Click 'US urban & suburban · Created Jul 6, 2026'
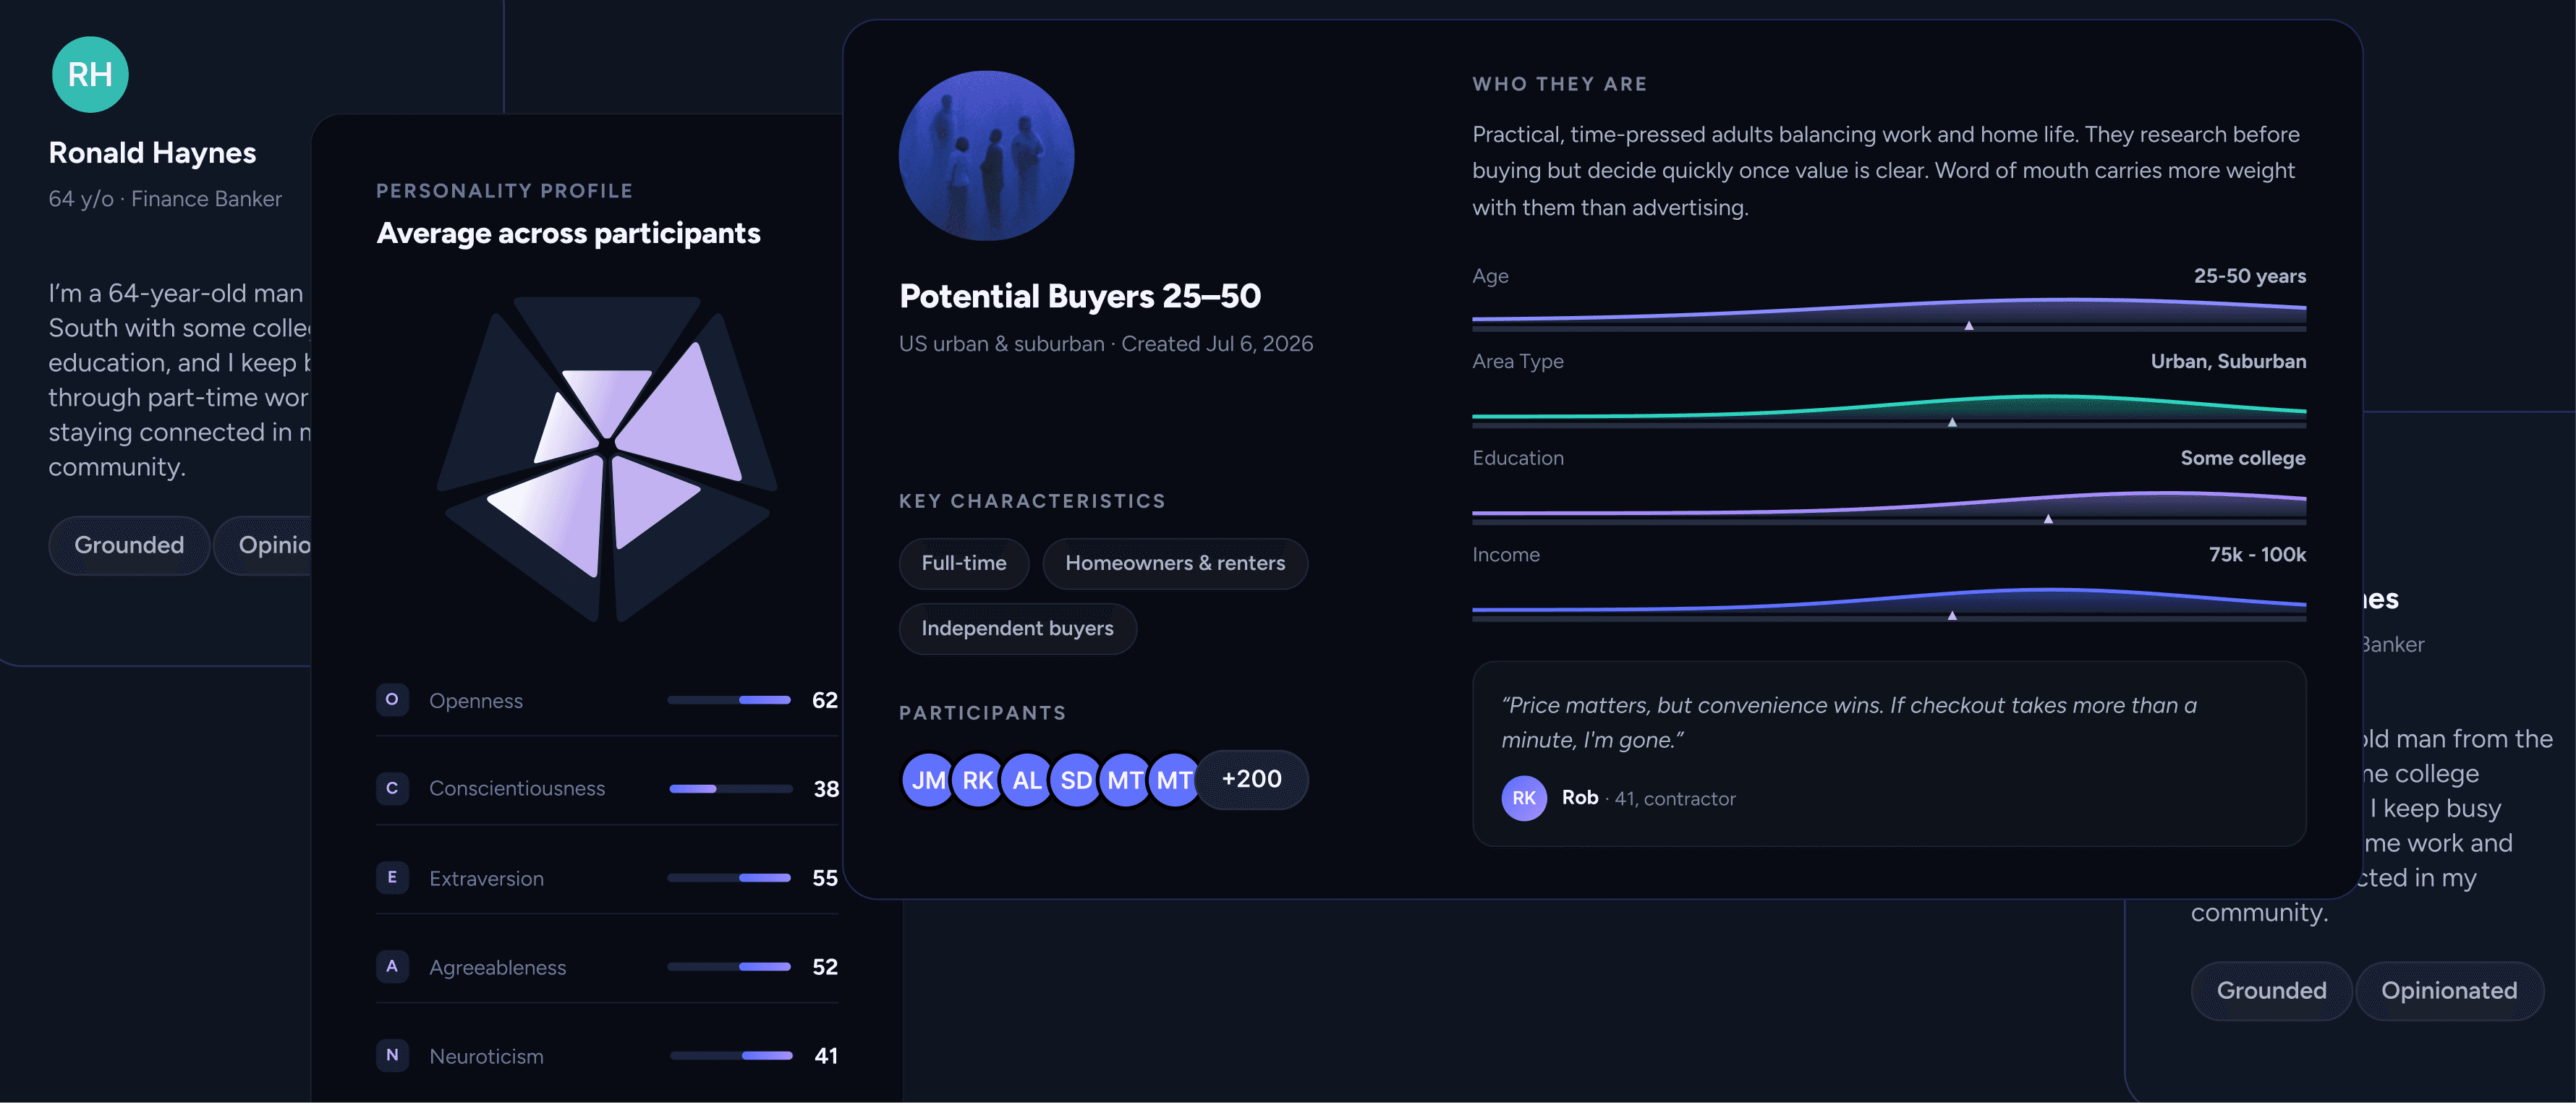The height and width of the screenshot is (1103, 2576). point(1106,344)
